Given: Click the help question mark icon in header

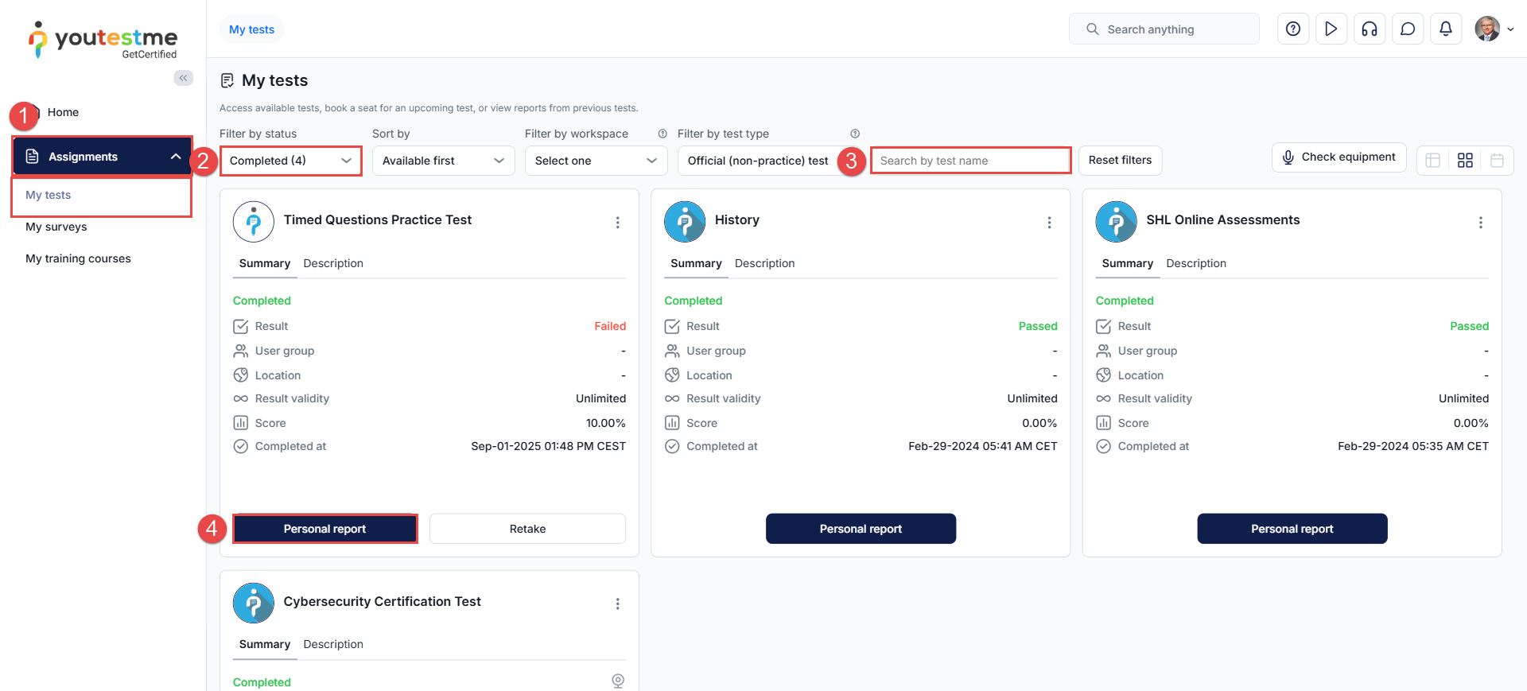Looking at the screenshot, I should (x=1293, y=29).
